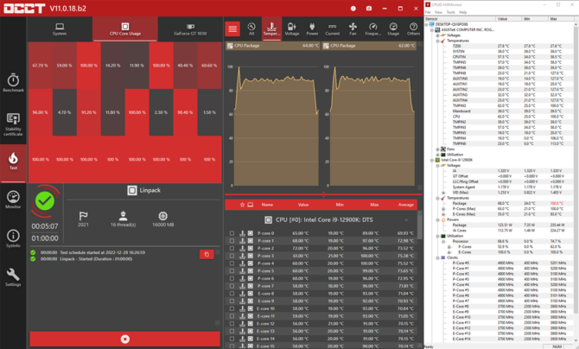579x349 pixels.
Task: Tick the checkbox for P-core 0
Action: point(232,233)
